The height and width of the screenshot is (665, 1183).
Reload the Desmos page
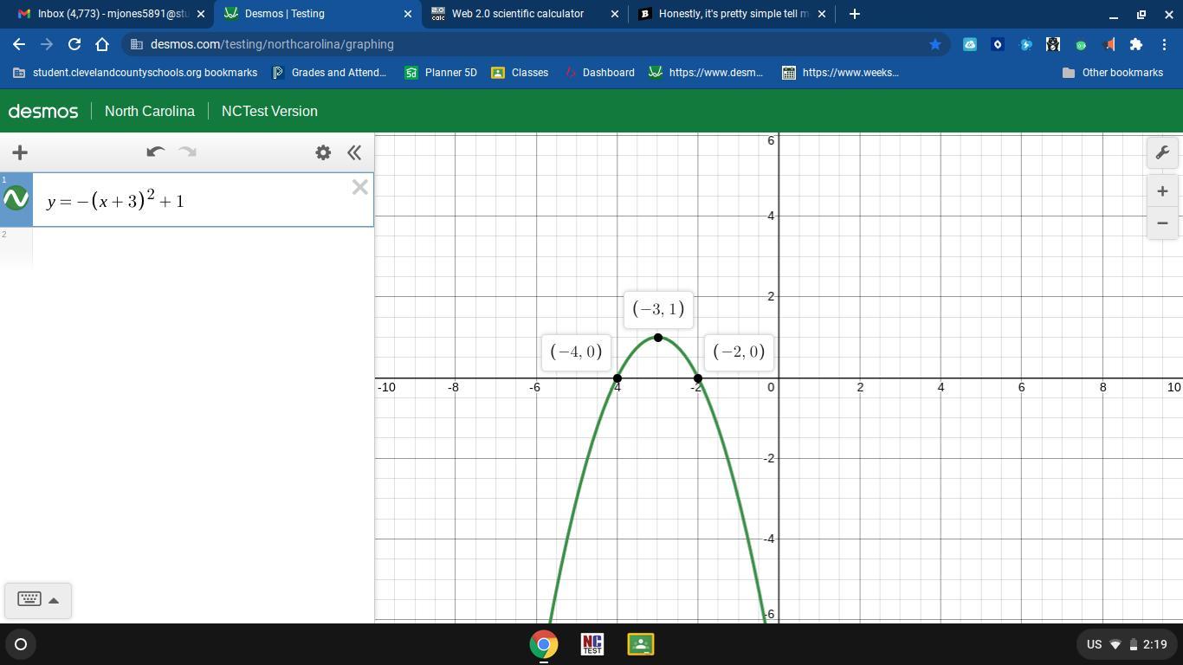[74, 44]
